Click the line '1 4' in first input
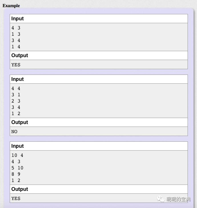Screen dimensions: 197x208 pyautogui.click(x=16, y=47)
